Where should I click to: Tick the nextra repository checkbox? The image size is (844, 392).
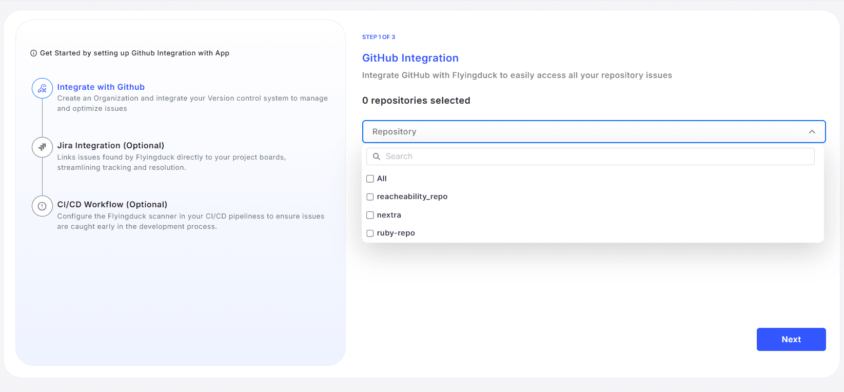(x=370, y=215)
